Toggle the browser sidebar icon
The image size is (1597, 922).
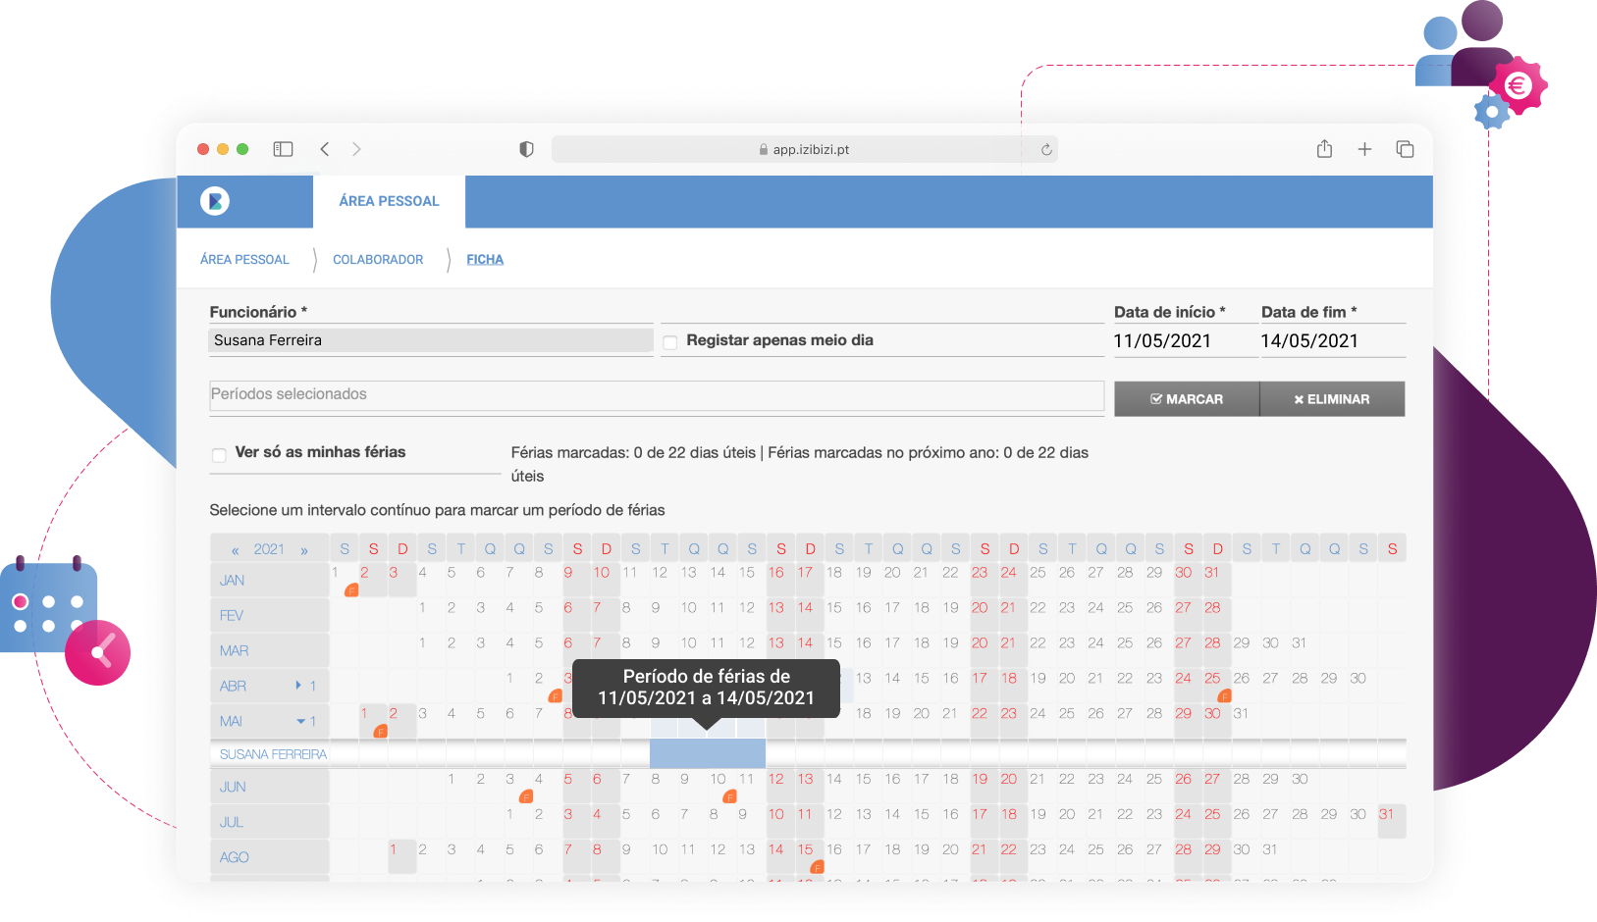283,149
